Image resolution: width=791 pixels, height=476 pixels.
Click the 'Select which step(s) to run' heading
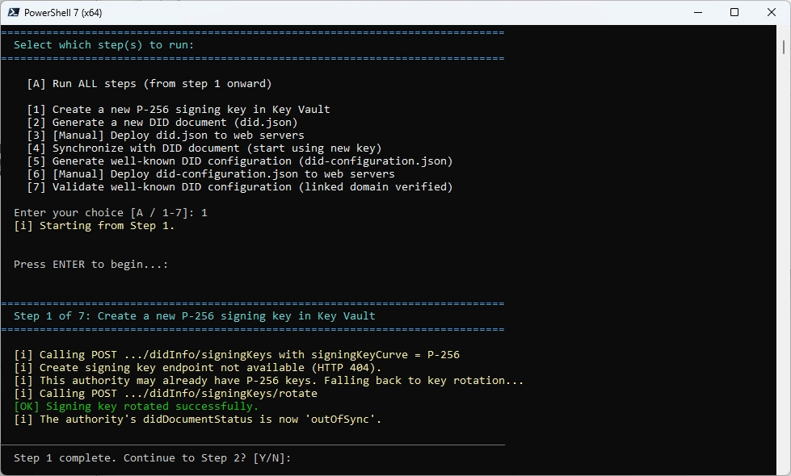[x=103, y=45]
